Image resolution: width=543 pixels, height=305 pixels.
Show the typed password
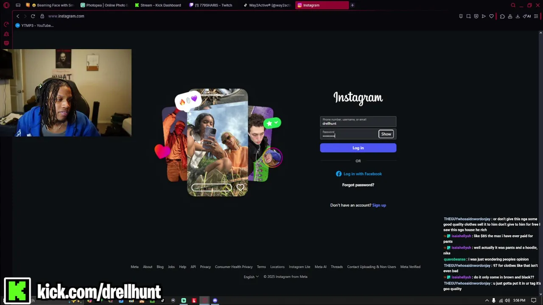point(386,134)
